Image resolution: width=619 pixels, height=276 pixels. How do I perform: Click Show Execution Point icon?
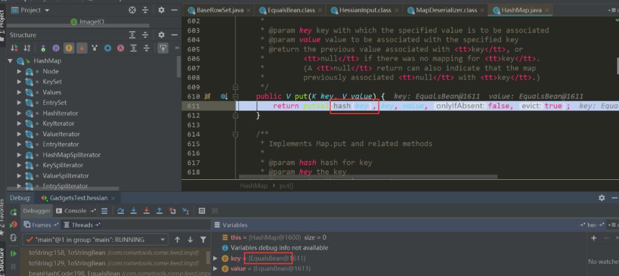pos(104,211)
